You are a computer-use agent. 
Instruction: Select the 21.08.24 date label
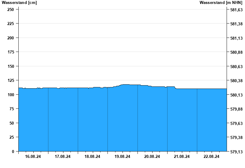point(182,157)
